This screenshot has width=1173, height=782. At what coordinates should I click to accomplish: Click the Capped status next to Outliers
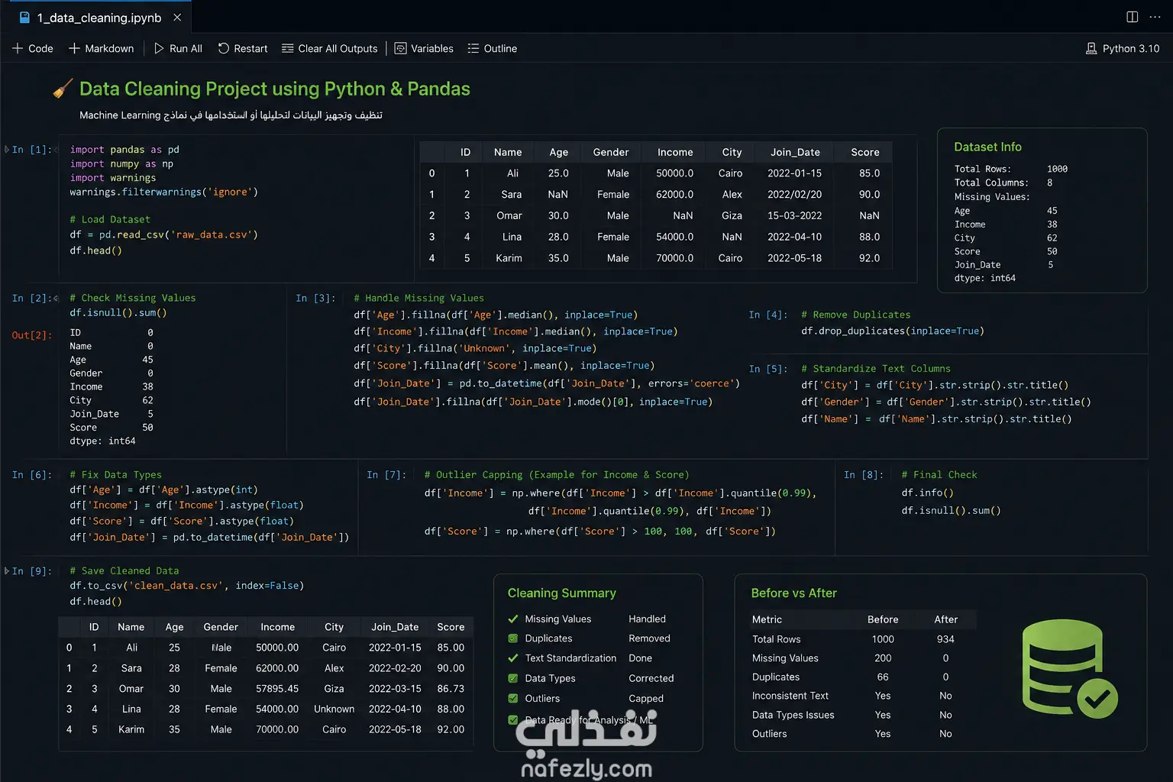pyautogui.click(x=646, y=698)
